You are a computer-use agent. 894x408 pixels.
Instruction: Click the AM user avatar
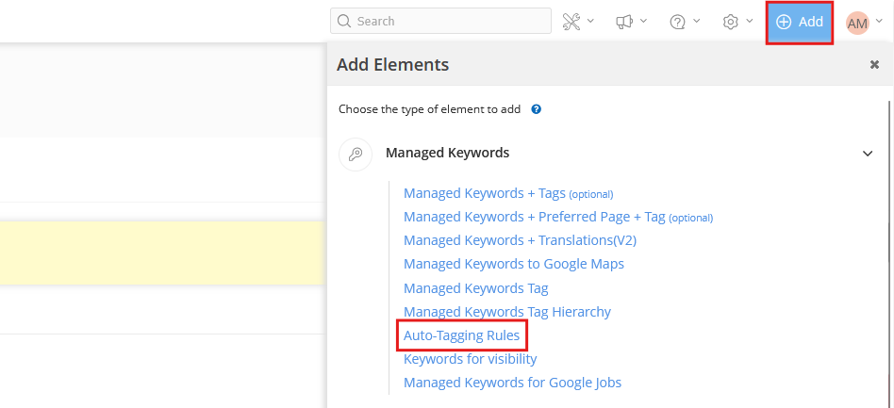[857, 23]
